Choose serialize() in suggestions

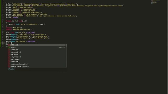coord(37,62)
